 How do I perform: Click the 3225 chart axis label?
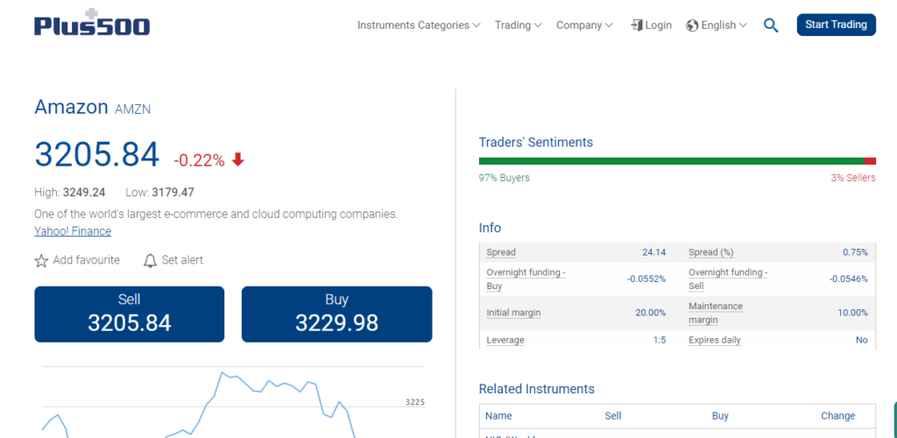(x=414, y=402)
